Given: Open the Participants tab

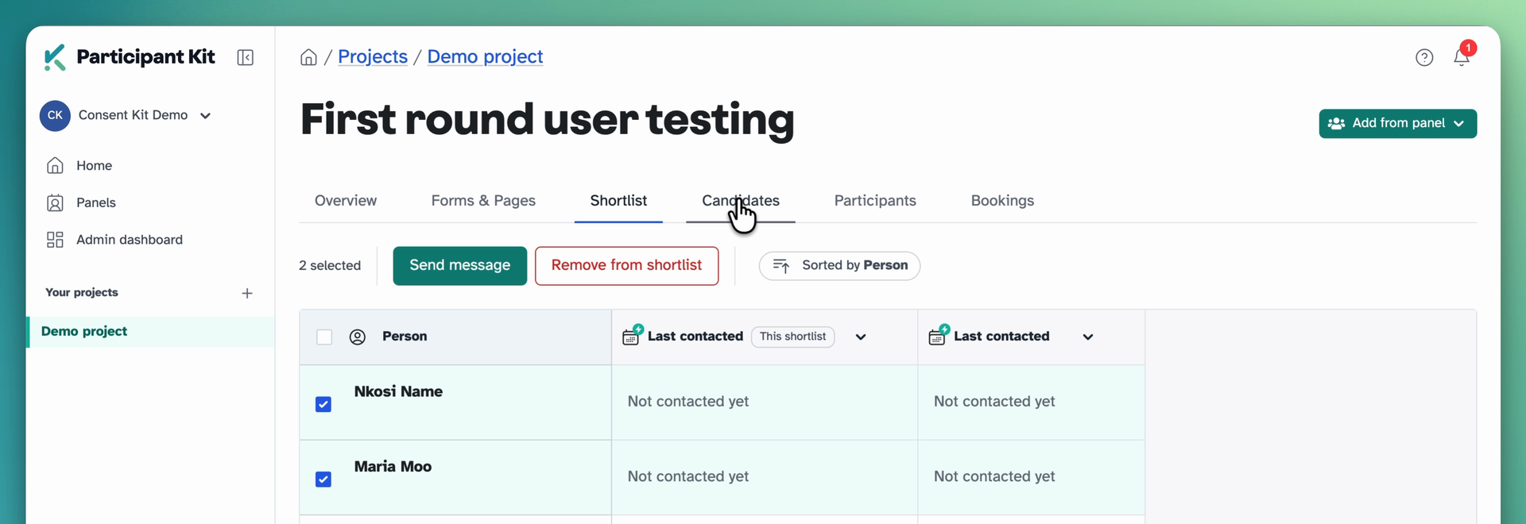Looking at the screenshot, I should click(875, 201).
